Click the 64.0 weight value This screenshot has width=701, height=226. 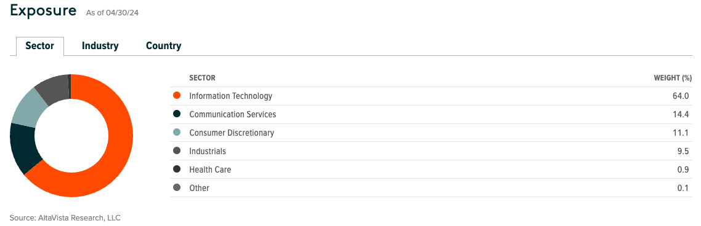tap(683, 96)
